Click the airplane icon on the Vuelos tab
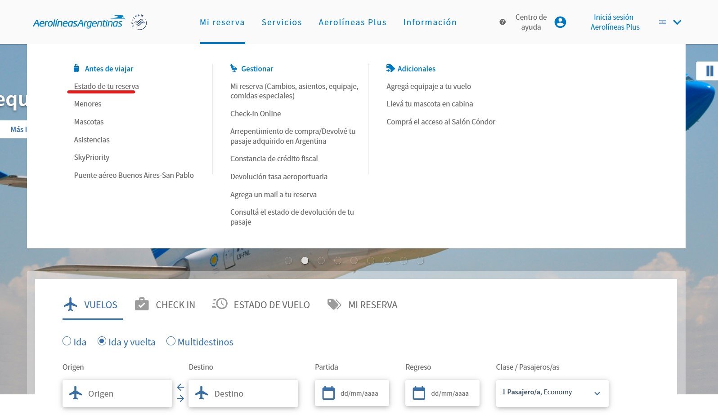 (71, 304)
